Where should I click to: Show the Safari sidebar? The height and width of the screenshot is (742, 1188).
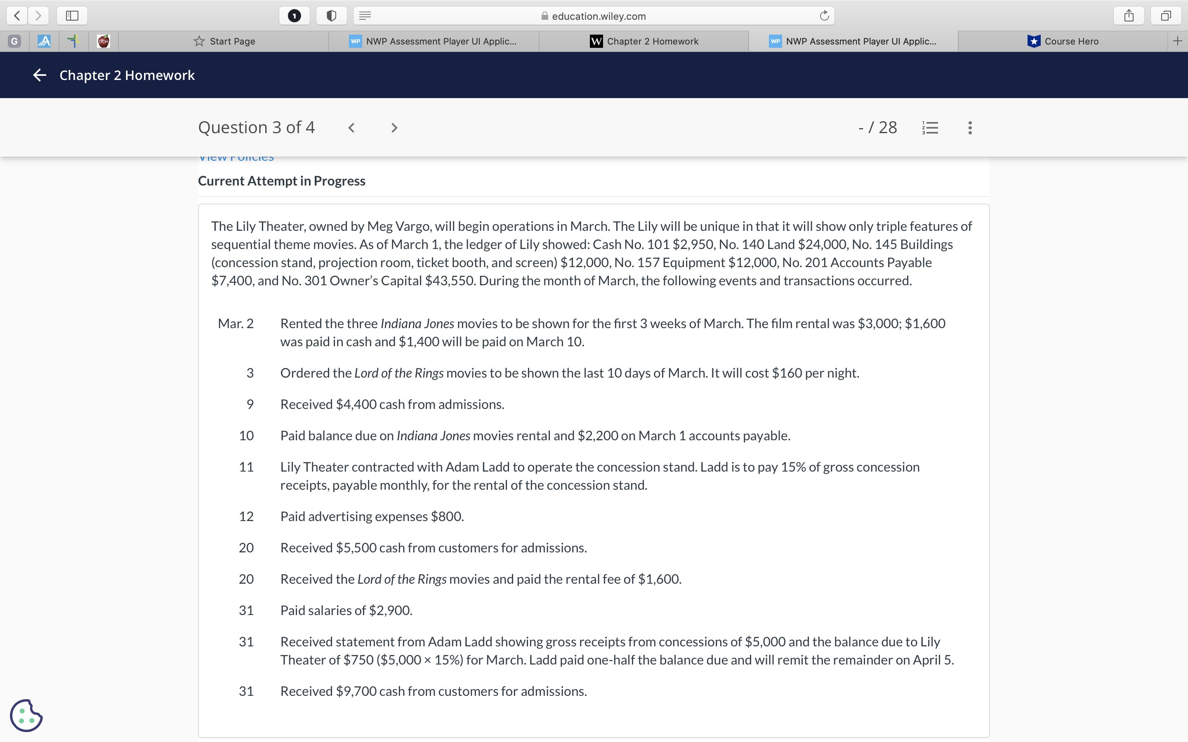[72, 16]
